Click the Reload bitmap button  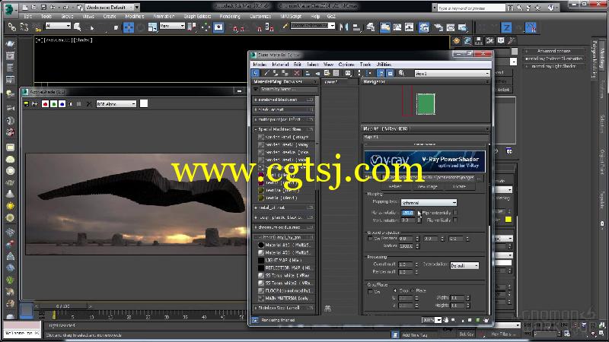pyautogui.click(x=394, y=186)
